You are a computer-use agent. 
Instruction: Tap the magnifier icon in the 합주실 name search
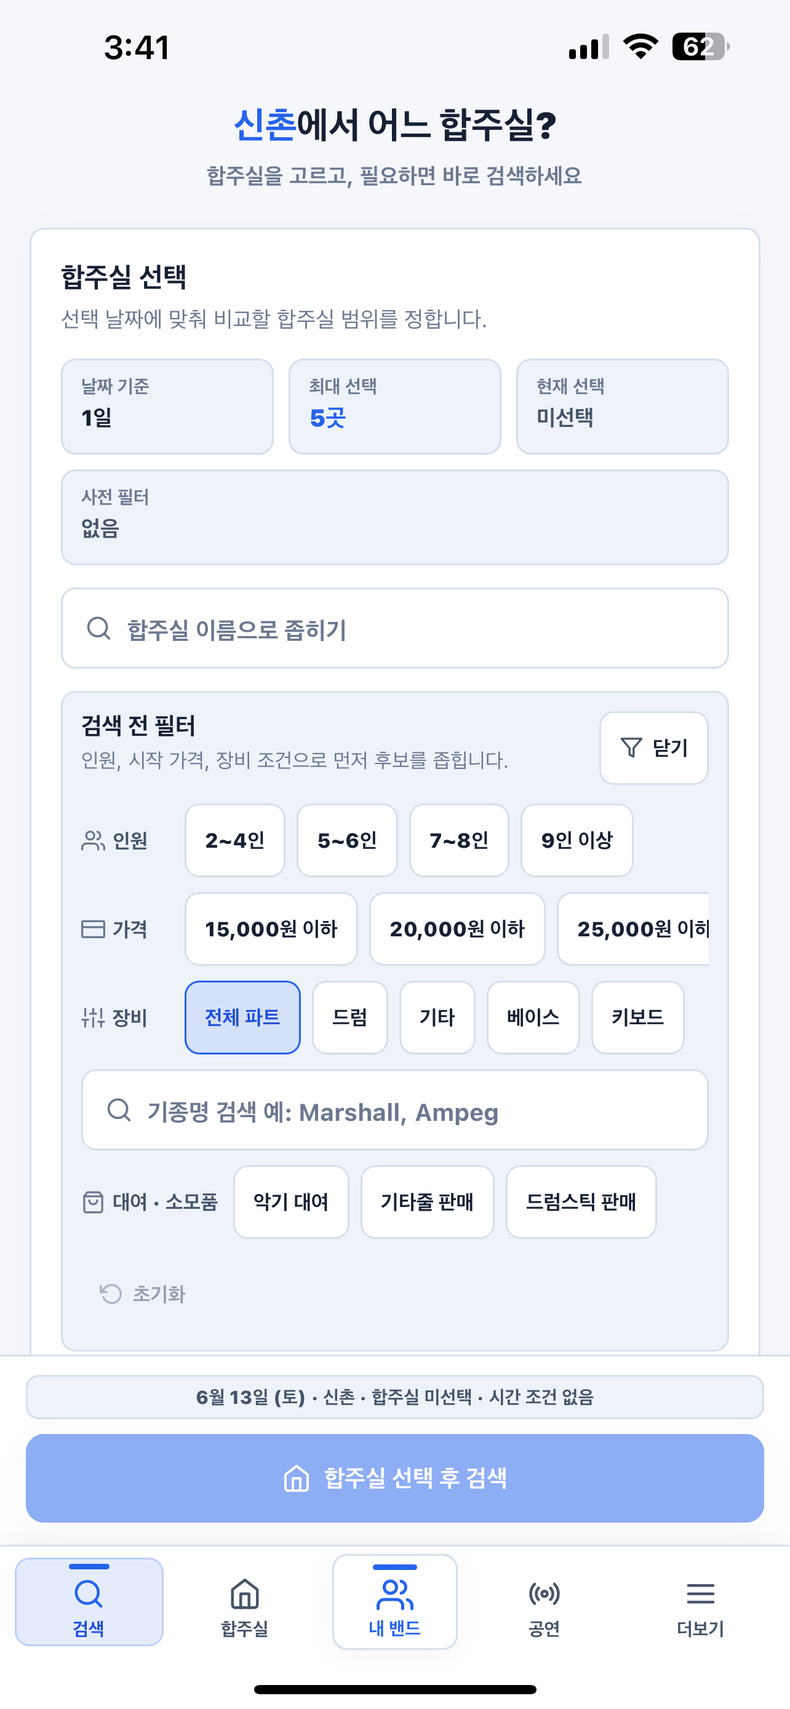pos(99,627)
